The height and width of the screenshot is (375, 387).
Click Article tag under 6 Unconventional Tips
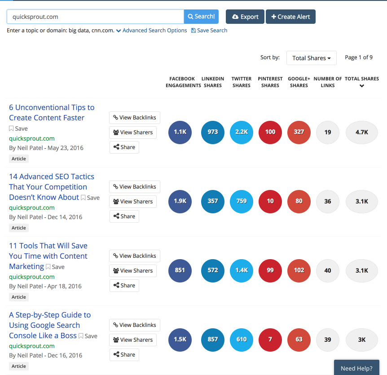[x=19, y=159]
